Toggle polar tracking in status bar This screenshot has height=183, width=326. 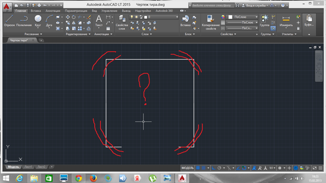click(x=219, y=168)
